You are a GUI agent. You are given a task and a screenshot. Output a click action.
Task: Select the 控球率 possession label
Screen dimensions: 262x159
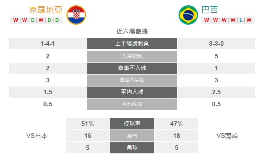[x=132, y=124]
